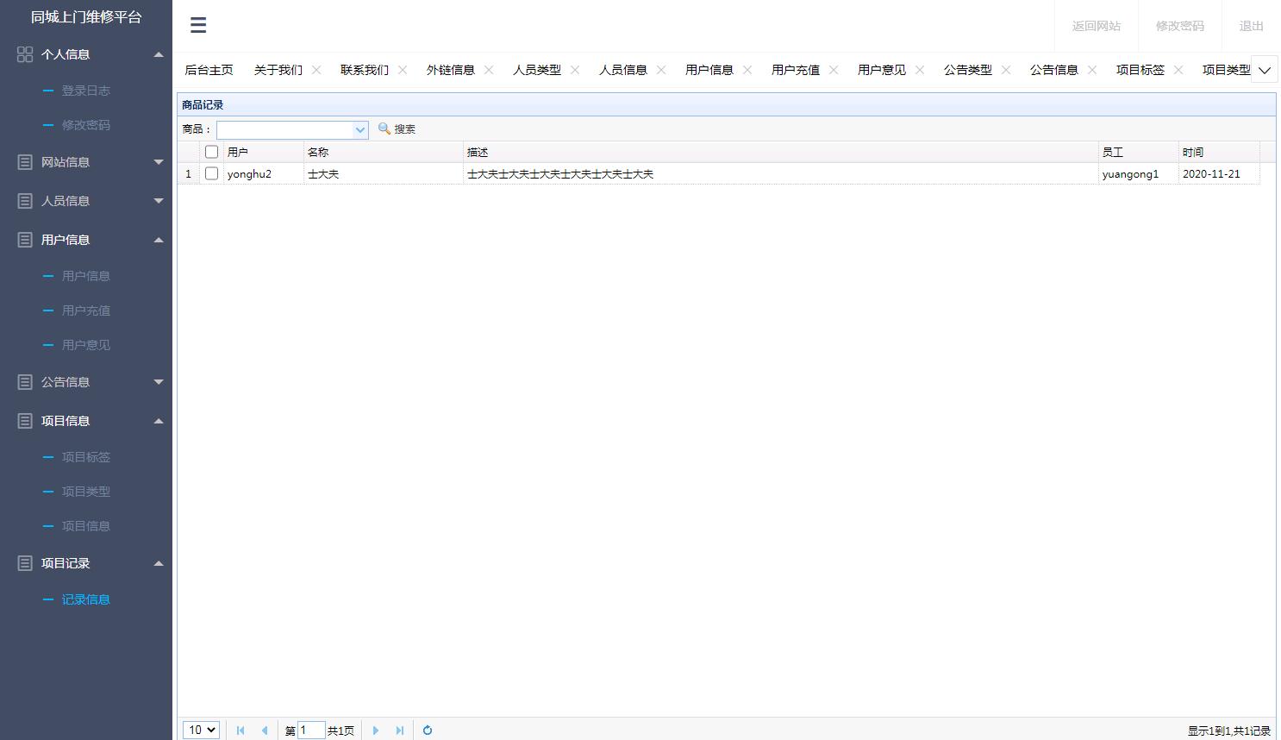Open the page size dropdown showing 10
This screenshot has width=1281, height=740.
(x=201, y=730)
